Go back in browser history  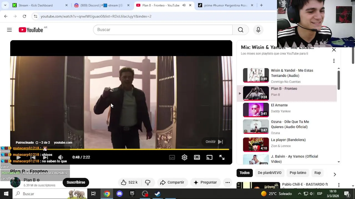point(6,16)
